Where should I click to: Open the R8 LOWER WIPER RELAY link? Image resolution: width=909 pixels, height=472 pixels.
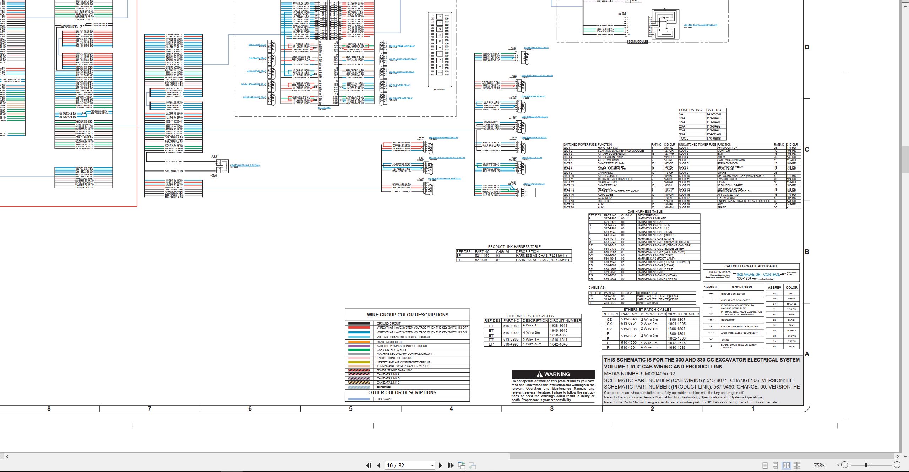click(x=402, y=72)
